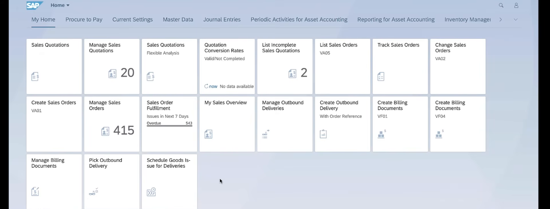
Task: Click the Create Outbound Delivery clipboard icon
Action: (x=324, y=134)
